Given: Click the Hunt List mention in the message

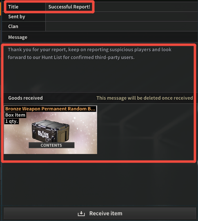Looking at the screenshot, I should (52, 57).
